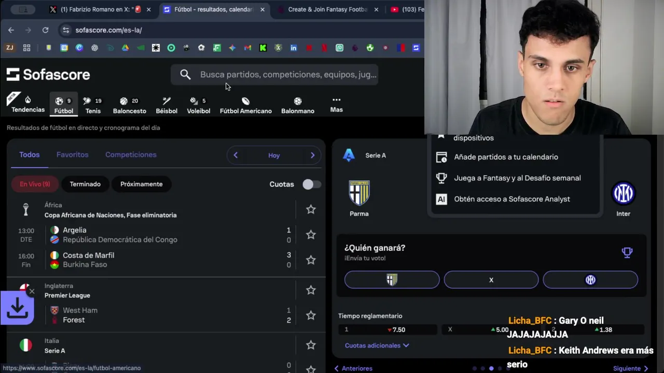Image resolution: width=664 pixels, height=373 pixels.
Task: Star the Argelia vs Congo match
Action: click(x=311, y=235)
